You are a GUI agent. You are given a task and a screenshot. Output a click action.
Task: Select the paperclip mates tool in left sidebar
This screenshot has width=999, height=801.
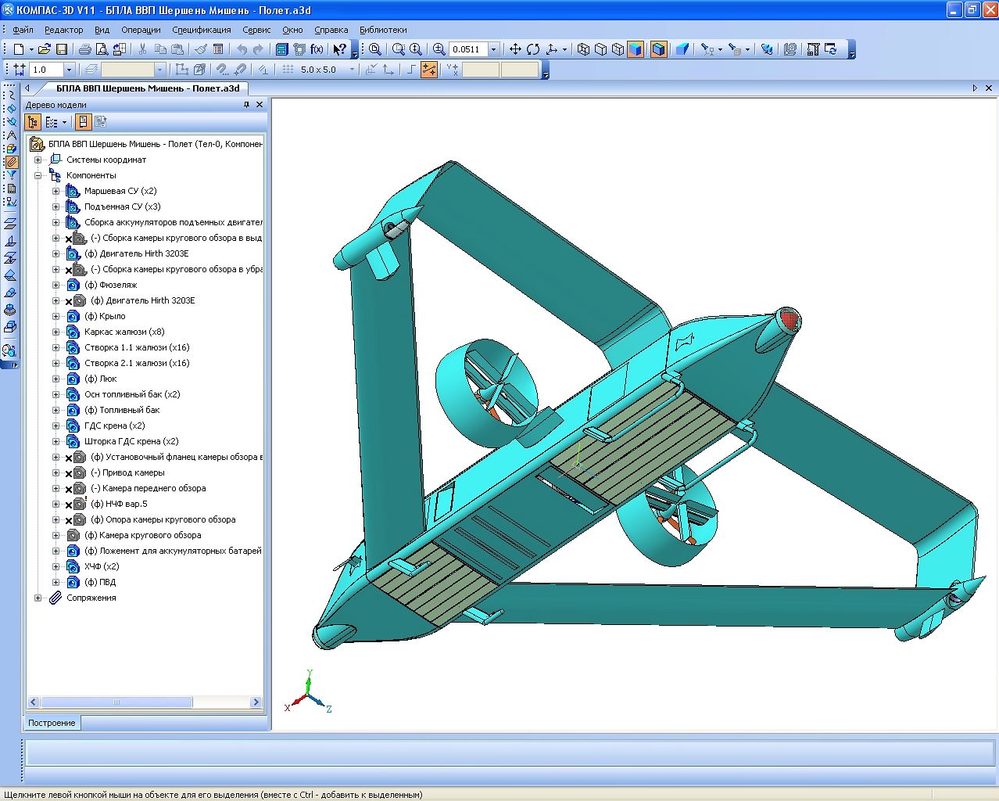click(11, 162)
